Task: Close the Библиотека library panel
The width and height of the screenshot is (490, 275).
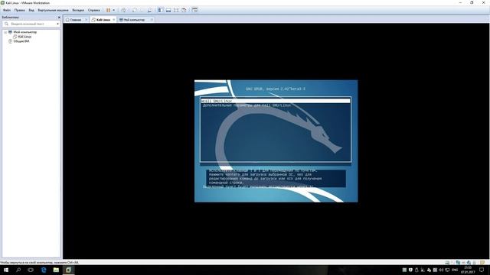Action: point(59,18)
